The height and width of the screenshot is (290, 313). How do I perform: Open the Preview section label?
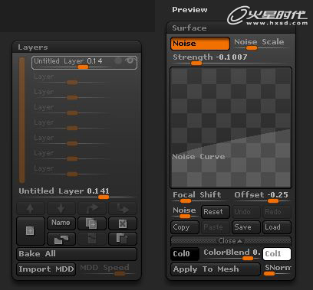pyautogui.click(x=189, y=10)
